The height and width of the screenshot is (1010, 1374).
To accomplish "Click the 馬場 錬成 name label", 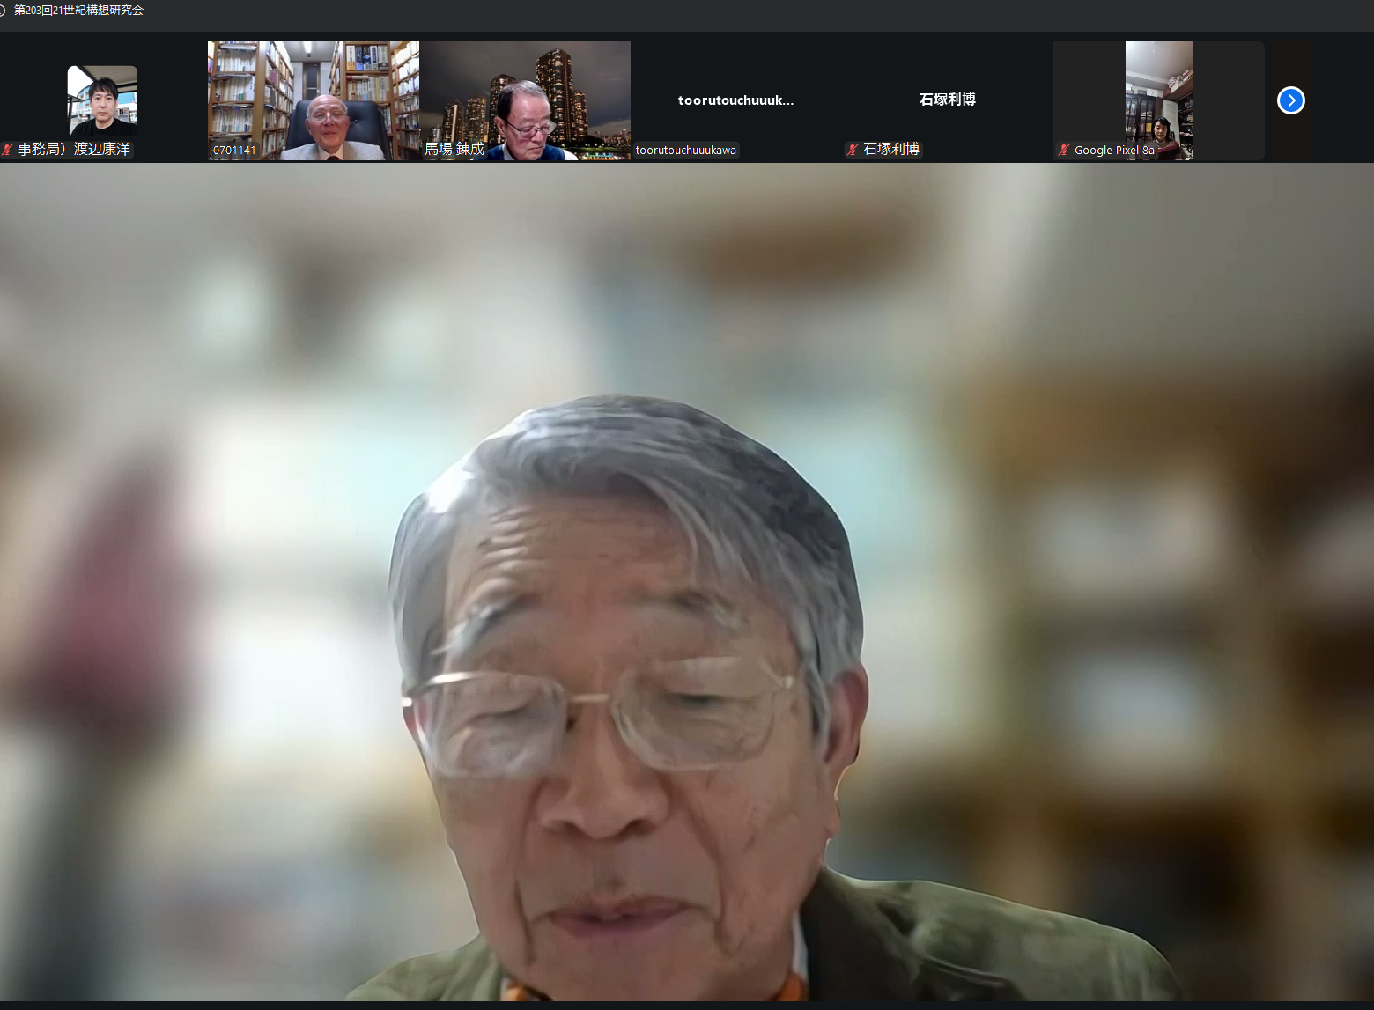I will 454,150.
